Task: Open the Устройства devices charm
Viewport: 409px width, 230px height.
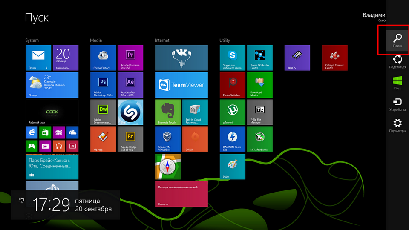Action: [x=397, y=104]
